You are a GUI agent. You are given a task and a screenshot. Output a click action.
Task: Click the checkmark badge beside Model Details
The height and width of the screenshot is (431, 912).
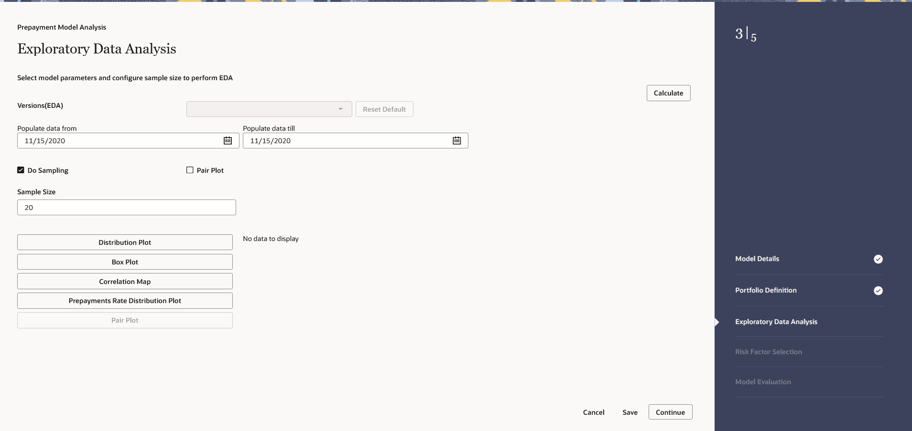click(x=878, y=259)
